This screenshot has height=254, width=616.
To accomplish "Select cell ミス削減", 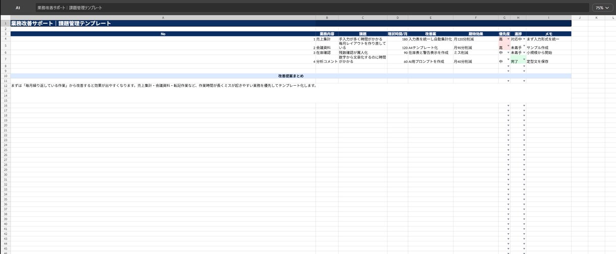I will pos(476,52).
